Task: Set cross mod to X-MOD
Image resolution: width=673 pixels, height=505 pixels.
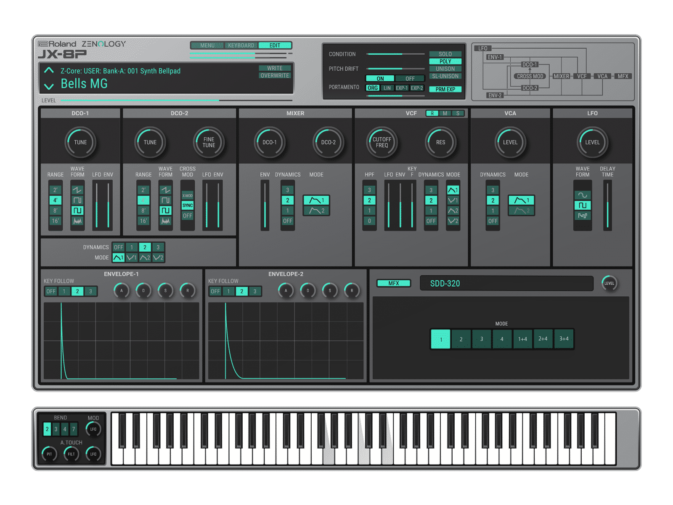Action: (x=188, y=195)
